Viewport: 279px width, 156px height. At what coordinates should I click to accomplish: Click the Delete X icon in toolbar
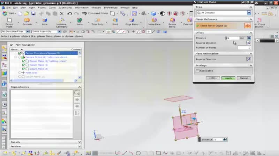[x=62, y=14]
